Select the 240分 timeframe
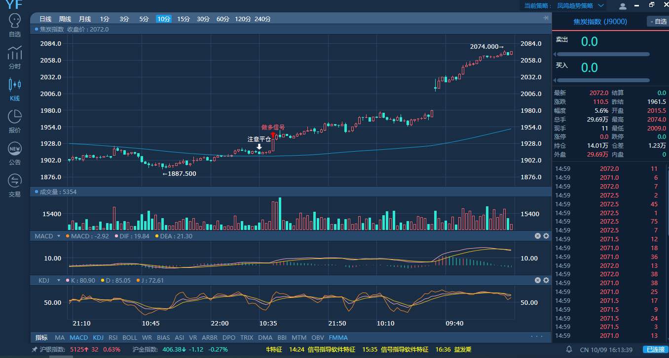Screen dimensions: 669x358 point(262,19)
